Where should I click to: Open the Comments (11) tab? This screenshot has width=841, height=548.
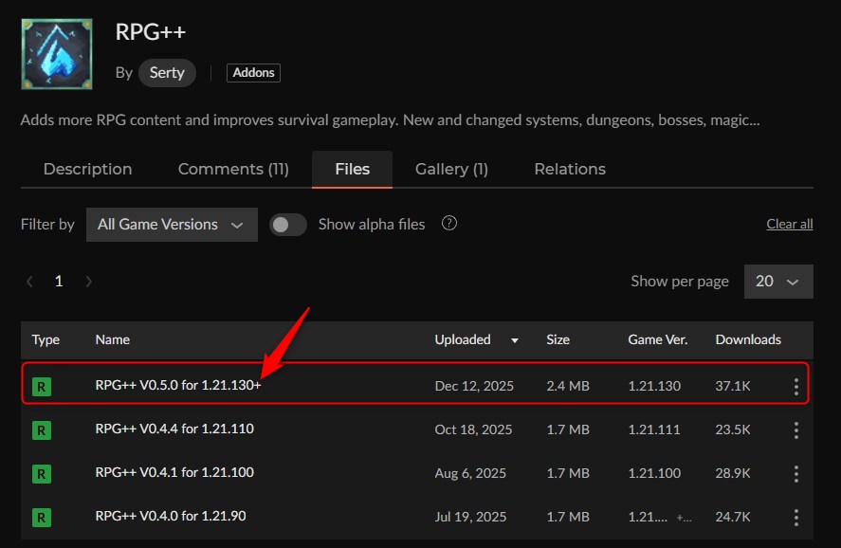[x=233, y=170]
